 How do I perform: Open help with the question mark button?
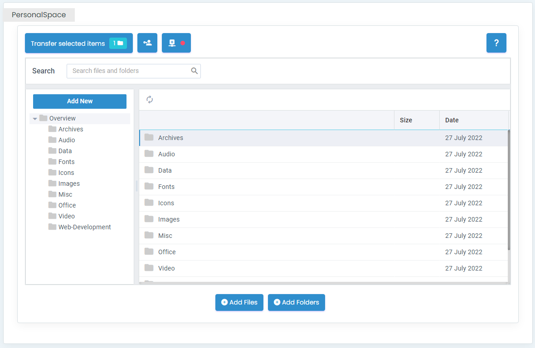[x=496, y=43]
